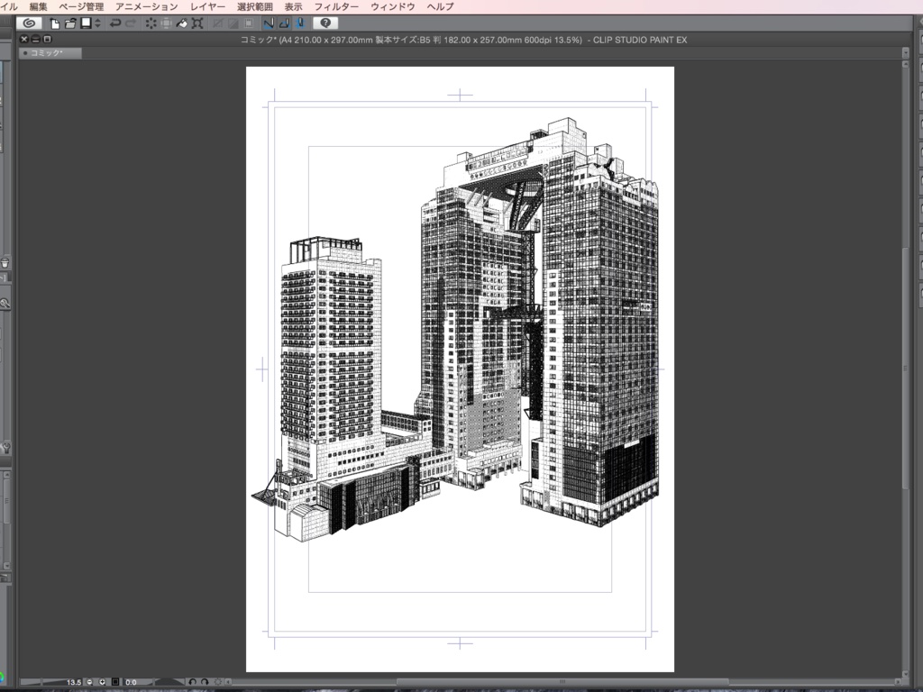Click the horizontal scrollbar left arrow
The image size is (923, 692).
click(x=229, y=682)
